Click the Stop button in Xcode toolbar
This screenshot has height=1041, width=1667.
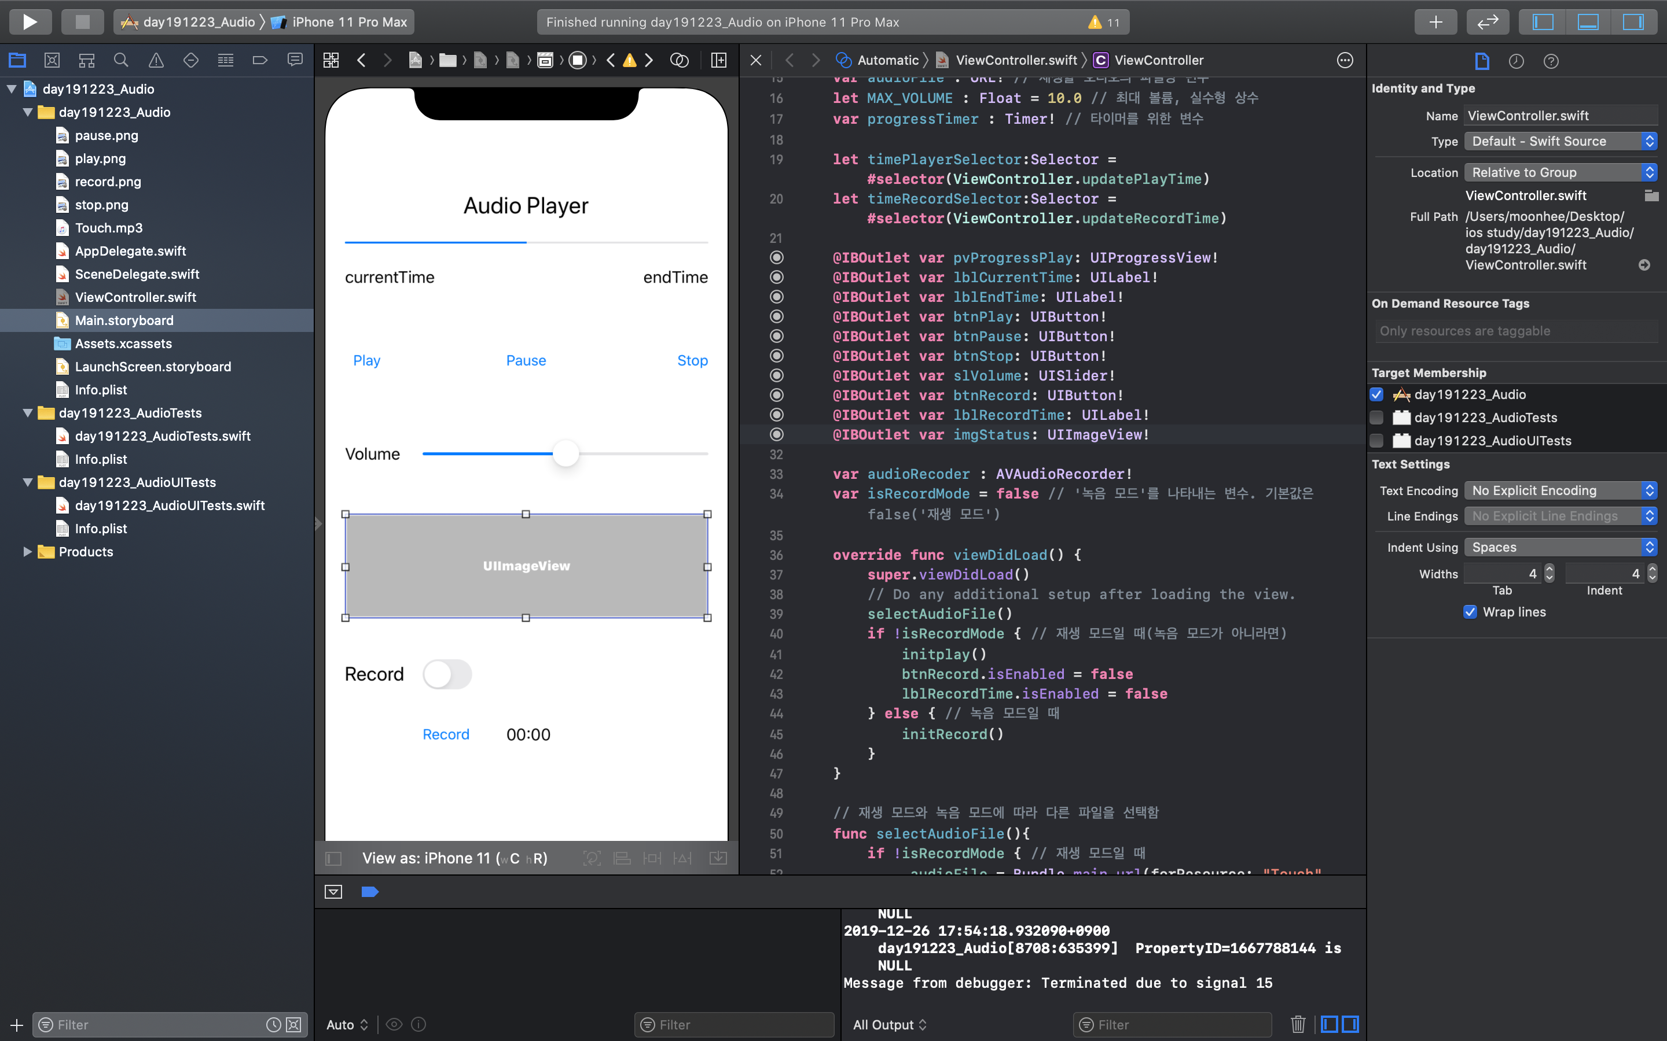pyautogui.click(x=82, y=21)
